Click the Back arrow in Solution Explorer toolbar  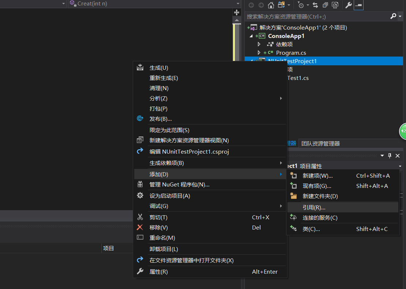click(x=251, y=5)
